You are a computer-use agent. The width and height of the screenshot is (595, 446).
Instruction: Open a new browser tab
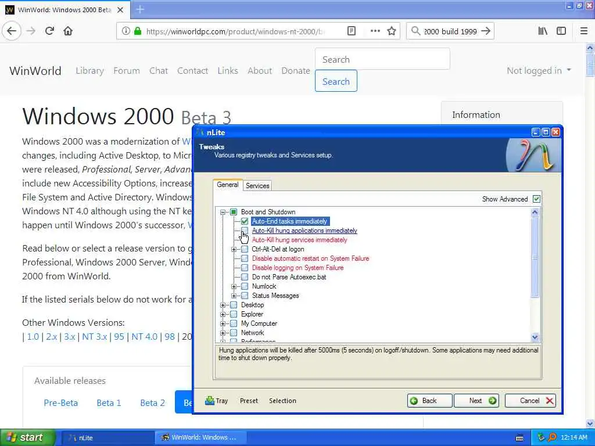click(x=140, y=9)
